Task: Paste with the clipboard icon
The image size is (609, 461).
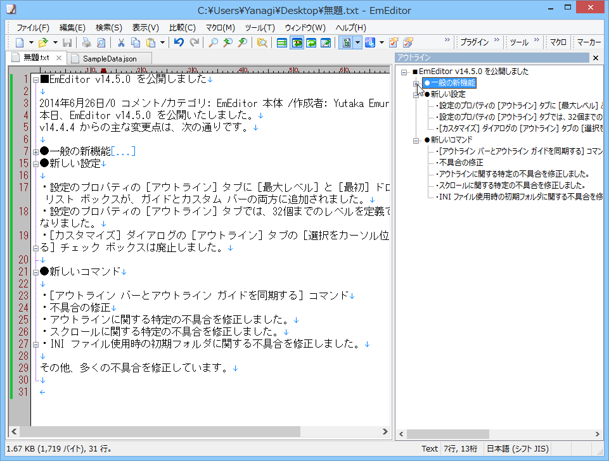Action: (x=151, y=42)
